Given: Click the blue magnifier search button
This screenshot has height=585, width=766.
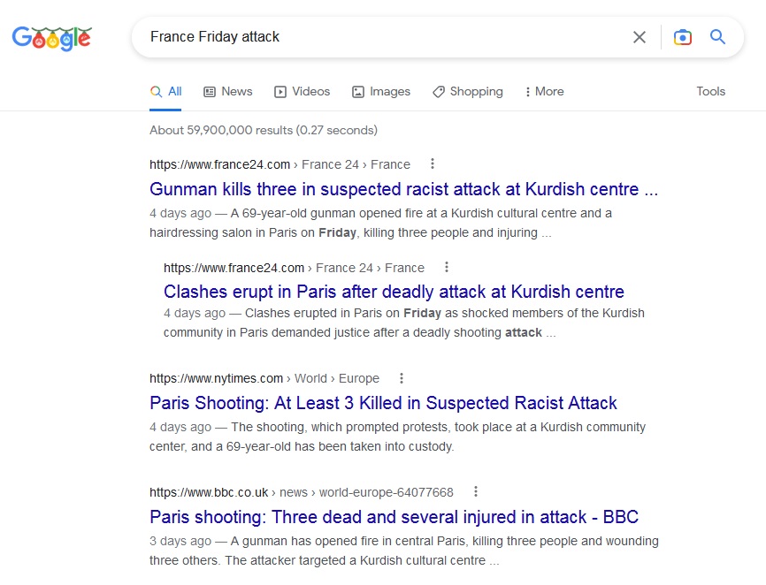Looking at the screenshot, I should coord(717,36).
